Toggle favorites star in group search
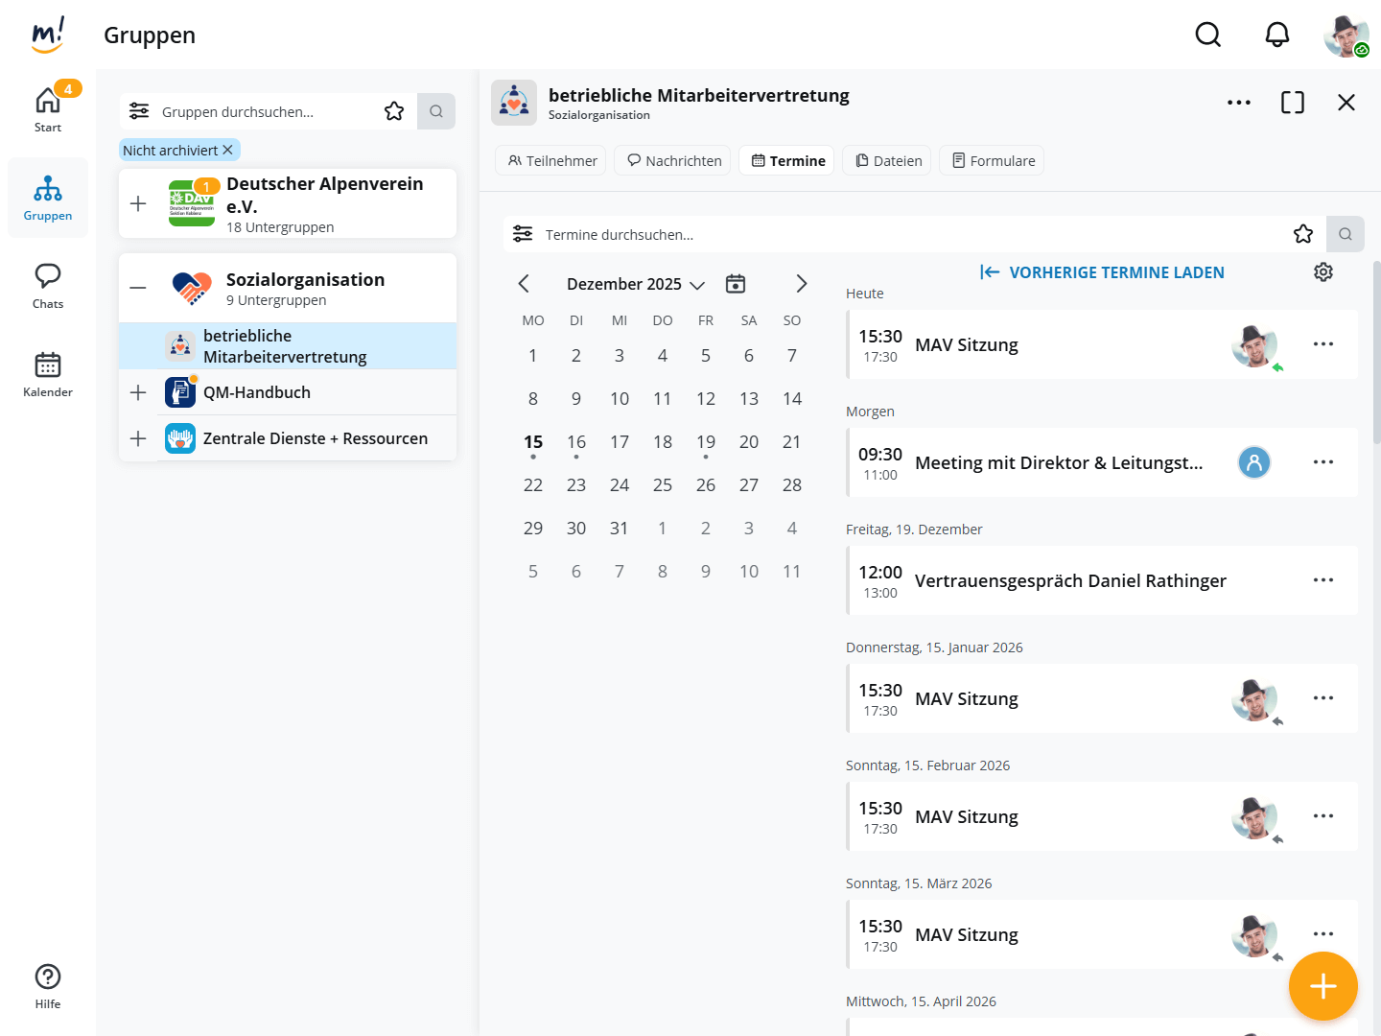Screen dimensions: 1381x1036 click(x=394, y=111)
